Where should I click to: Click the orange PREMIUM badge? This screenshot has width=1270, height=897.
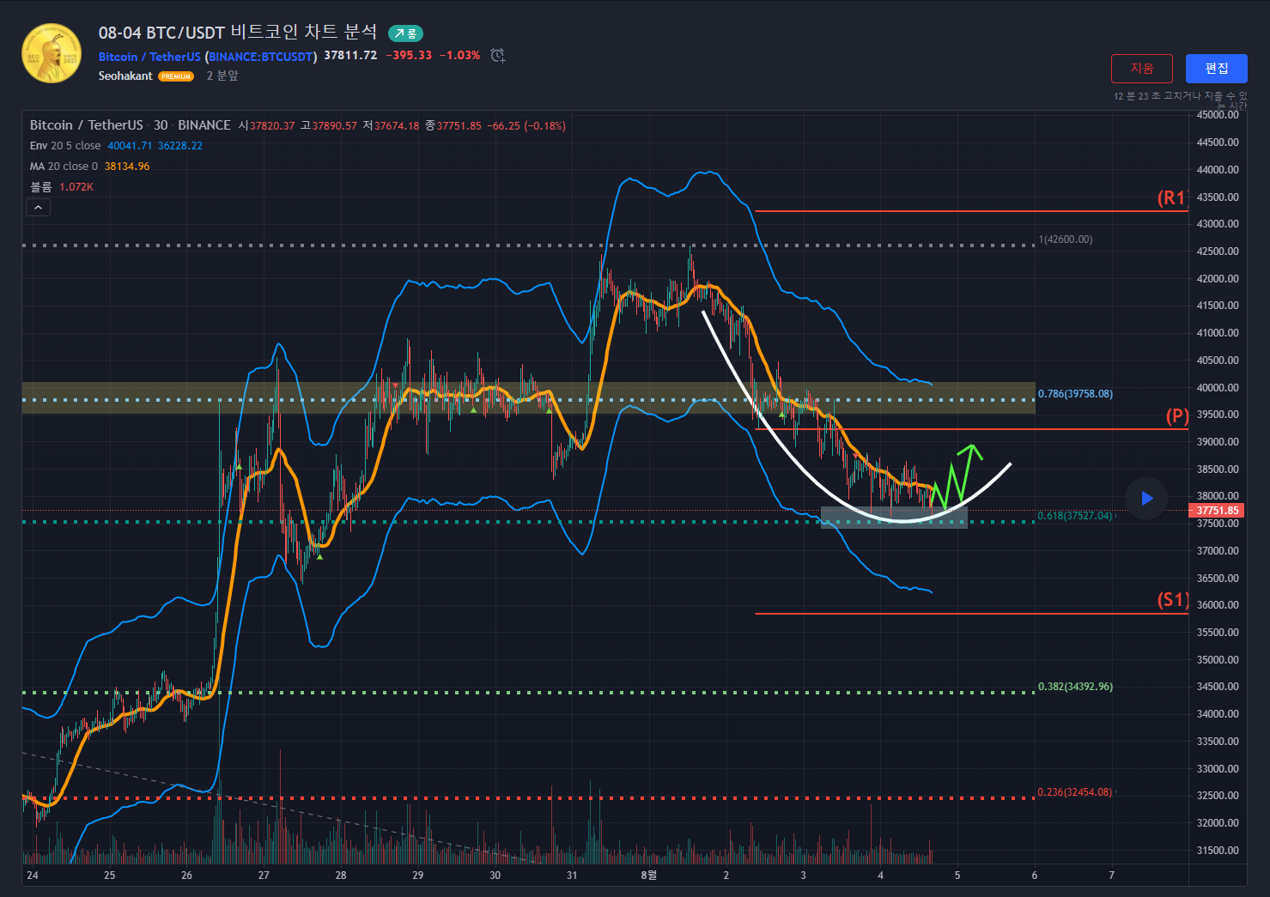pos(176,76)
